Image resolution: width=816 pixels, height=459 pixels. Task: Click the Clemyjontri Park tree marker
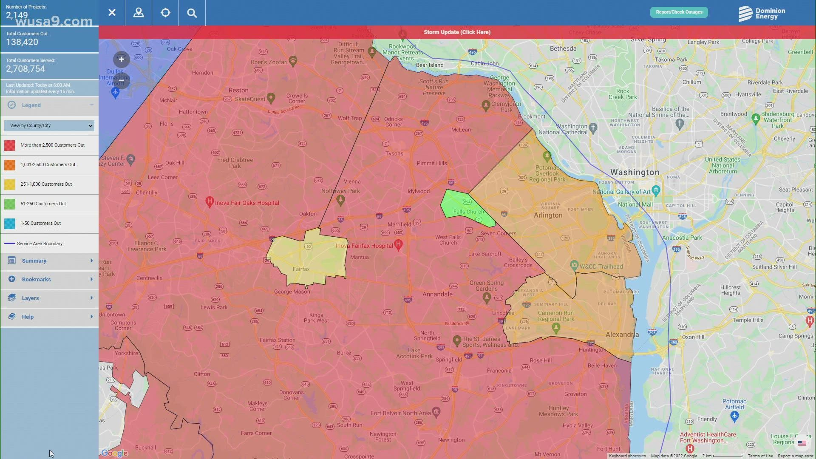[x=486, y=105]
